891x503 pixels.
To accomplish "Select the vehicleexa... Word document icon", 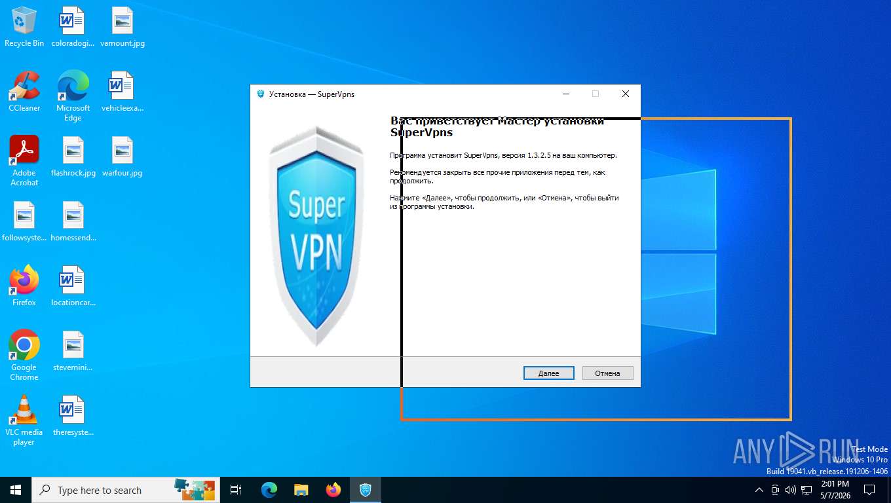I will 123,92.
